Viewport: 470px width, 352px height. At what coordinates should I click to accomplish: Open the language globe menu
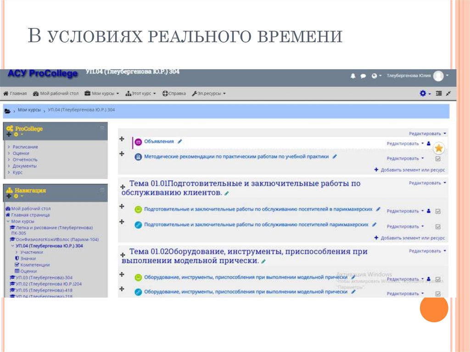[x=376, y=76]
